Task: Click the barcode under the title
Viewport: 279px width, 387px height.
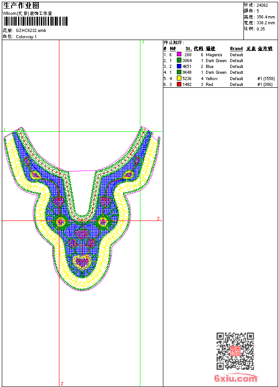Action: point(36,22)
